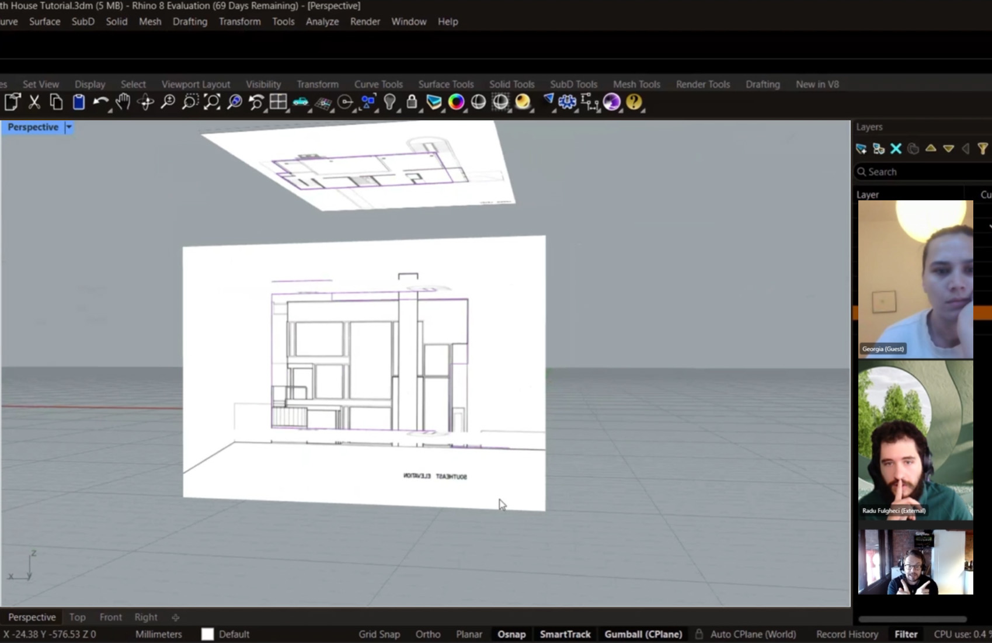Open the color wheel picker in the toolbar

pyautogui.click(x=456, y=102)
